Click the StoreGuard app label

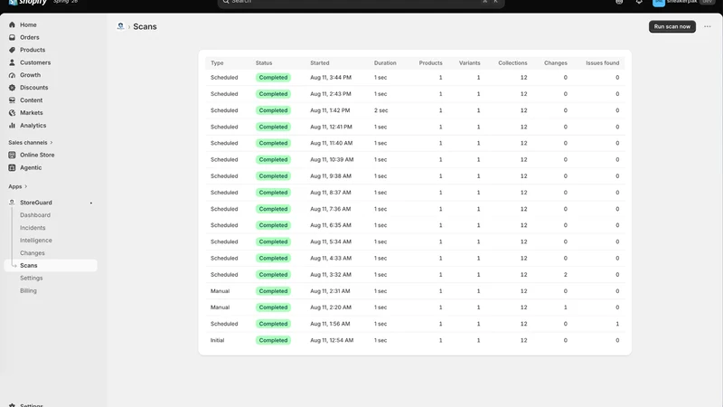pyautogui.click(x=36, y=202)
